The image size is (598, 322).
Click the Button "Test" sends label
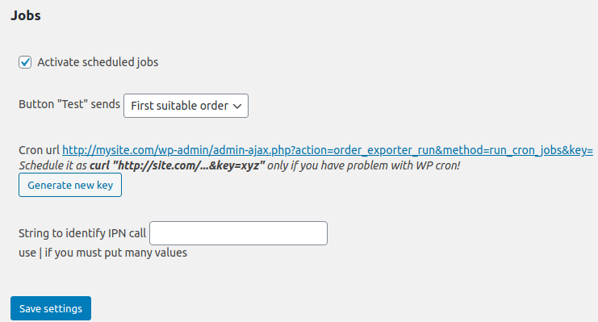click(69, 104)
